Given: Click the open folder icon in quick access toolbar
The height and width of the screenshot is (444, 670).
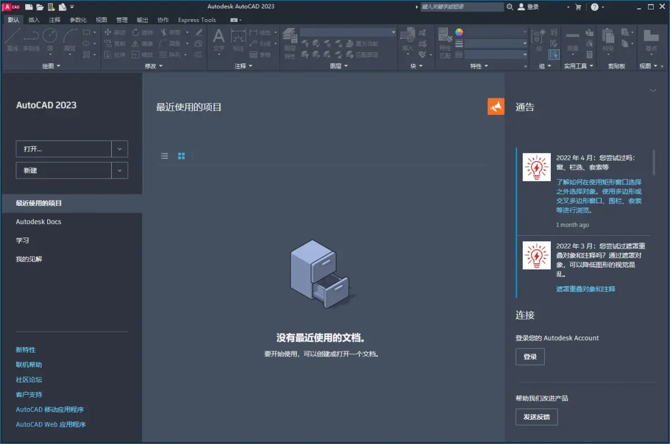Looking at the screenshot, I should click(x=40, y=7).
